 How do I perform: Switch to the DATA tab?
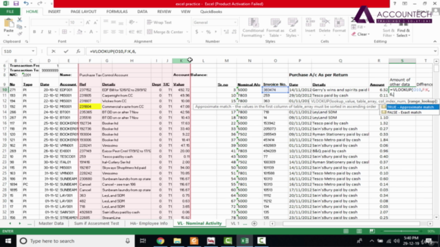(x=142, y=12)
